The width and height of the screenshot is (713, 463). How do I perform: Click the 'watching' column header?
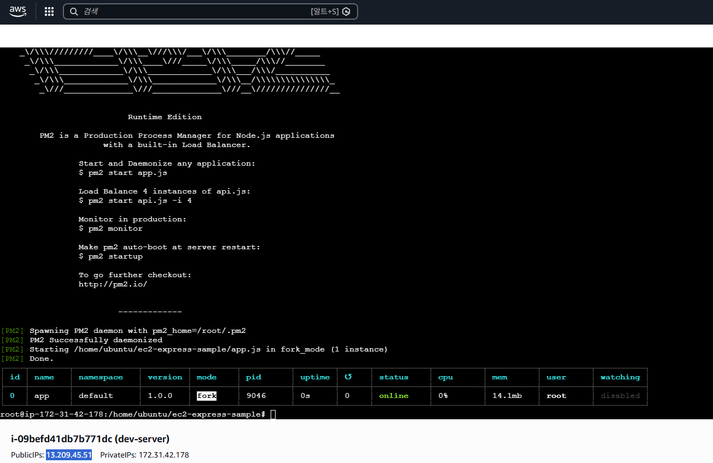click(620, 377)
